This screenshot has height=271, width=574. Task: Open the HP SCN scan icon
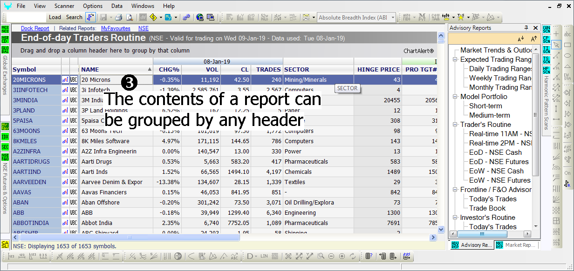point(547,70)
